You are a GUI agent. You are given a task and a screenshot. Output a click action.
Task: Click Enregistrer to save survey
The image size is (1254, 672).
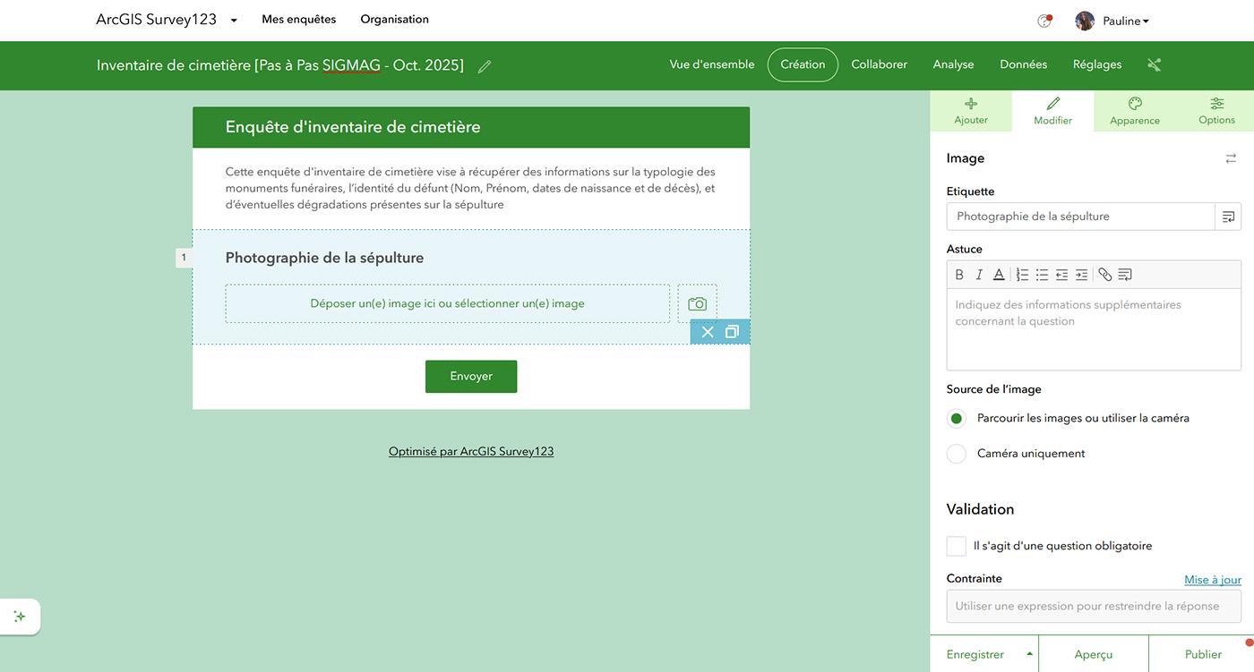coord(975,654)
